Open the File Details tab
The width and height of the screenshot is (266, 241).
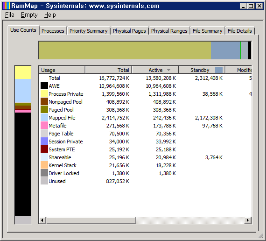[240, 31]
